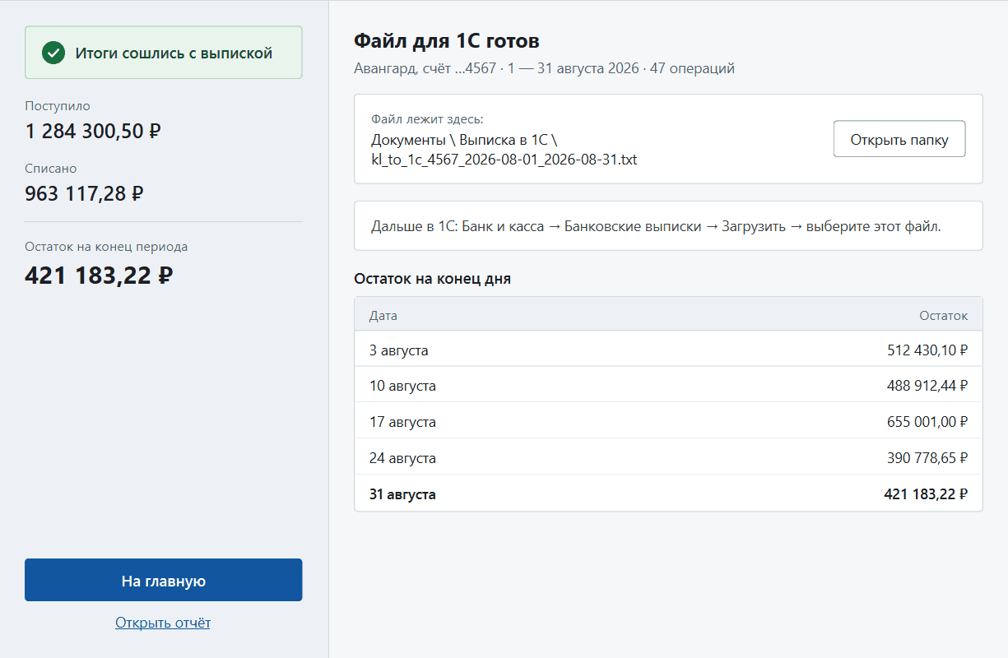Screen dimensions: 1008x658
Task: Select the balance 390 778,65 ₽
Action: 927,458
